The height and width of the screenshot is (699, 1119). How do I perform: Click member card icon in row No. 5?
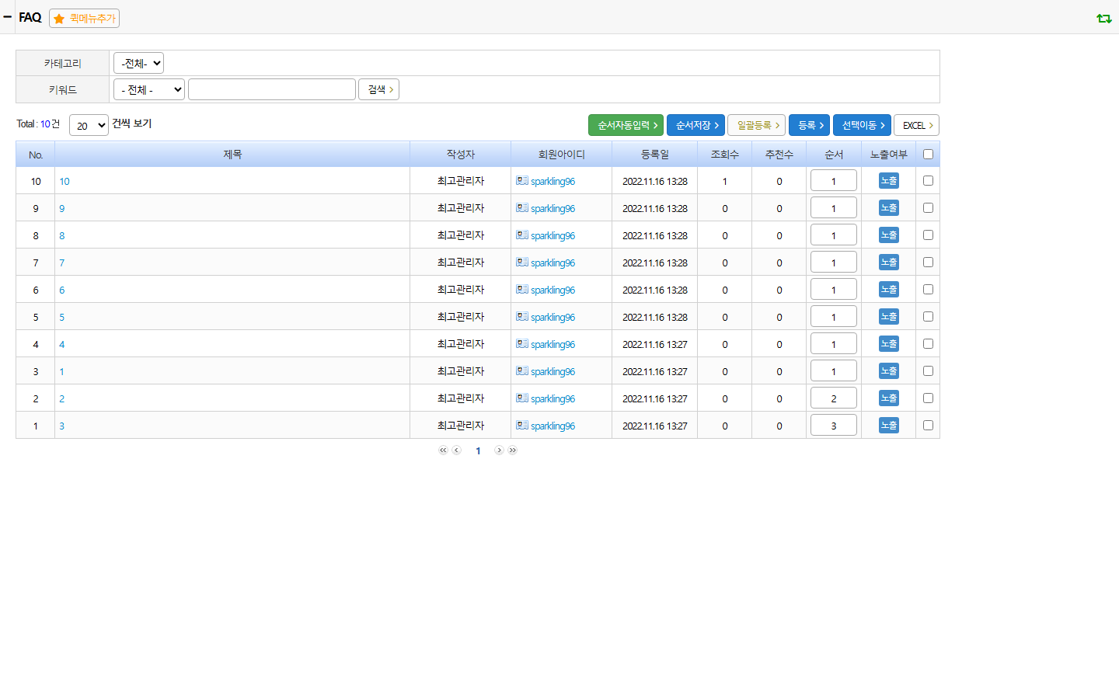(x=522, y=316)
